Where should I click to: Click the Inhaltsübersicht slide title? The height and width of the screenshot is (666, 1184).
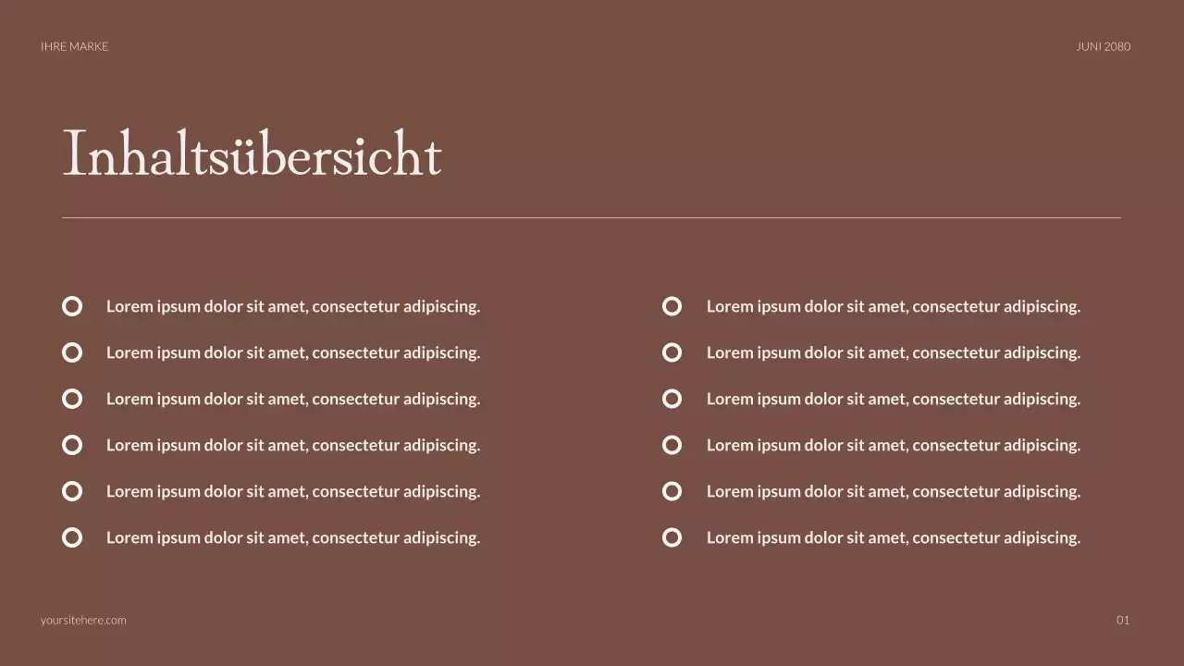[x=253, y=153]
